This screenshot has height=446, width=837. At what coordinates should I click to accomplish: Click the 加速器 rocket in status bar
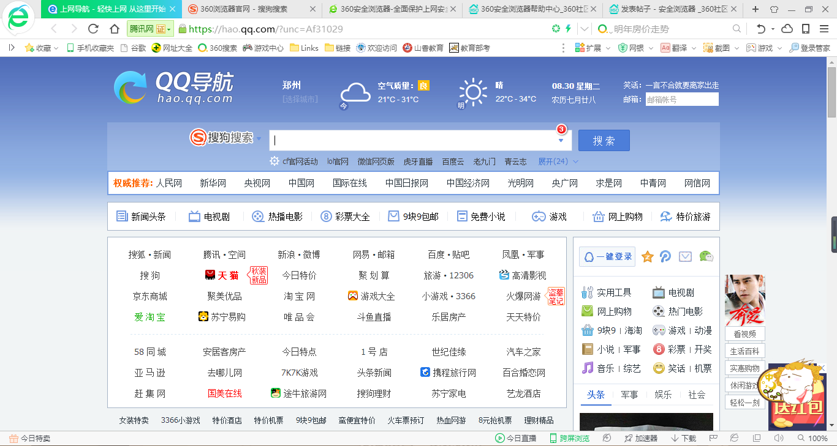tap(640, 438)
